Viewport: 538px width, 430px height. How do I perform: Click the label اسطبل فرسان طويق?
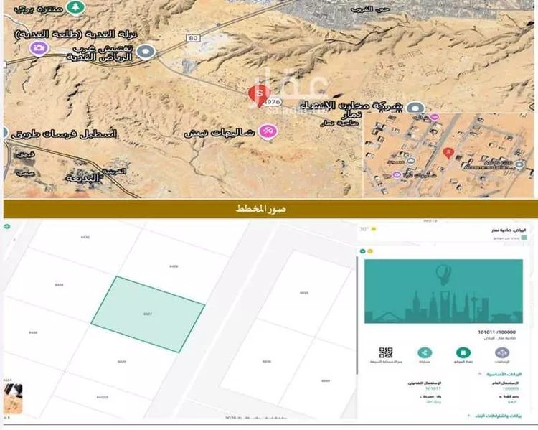(x=64, y=134)
